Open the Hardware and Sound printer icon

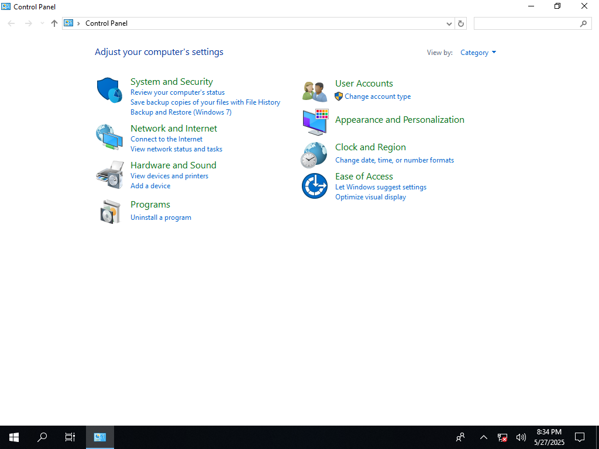(110, 174)
